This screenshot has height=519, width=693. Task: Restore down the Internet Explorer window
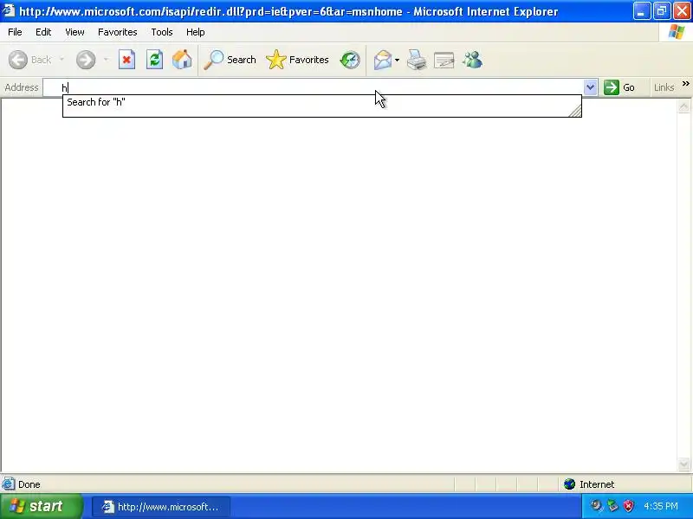[662, 10]
